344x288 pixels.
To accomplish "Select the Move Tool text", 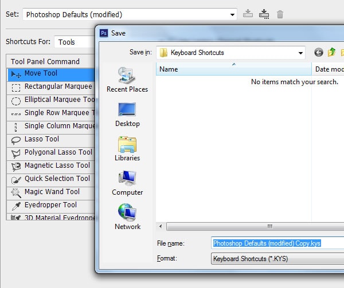I will (x=41, y=73).
